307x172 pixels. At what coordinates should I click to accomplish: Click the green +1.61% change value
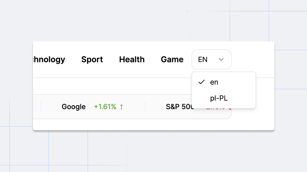pos(105,107)
